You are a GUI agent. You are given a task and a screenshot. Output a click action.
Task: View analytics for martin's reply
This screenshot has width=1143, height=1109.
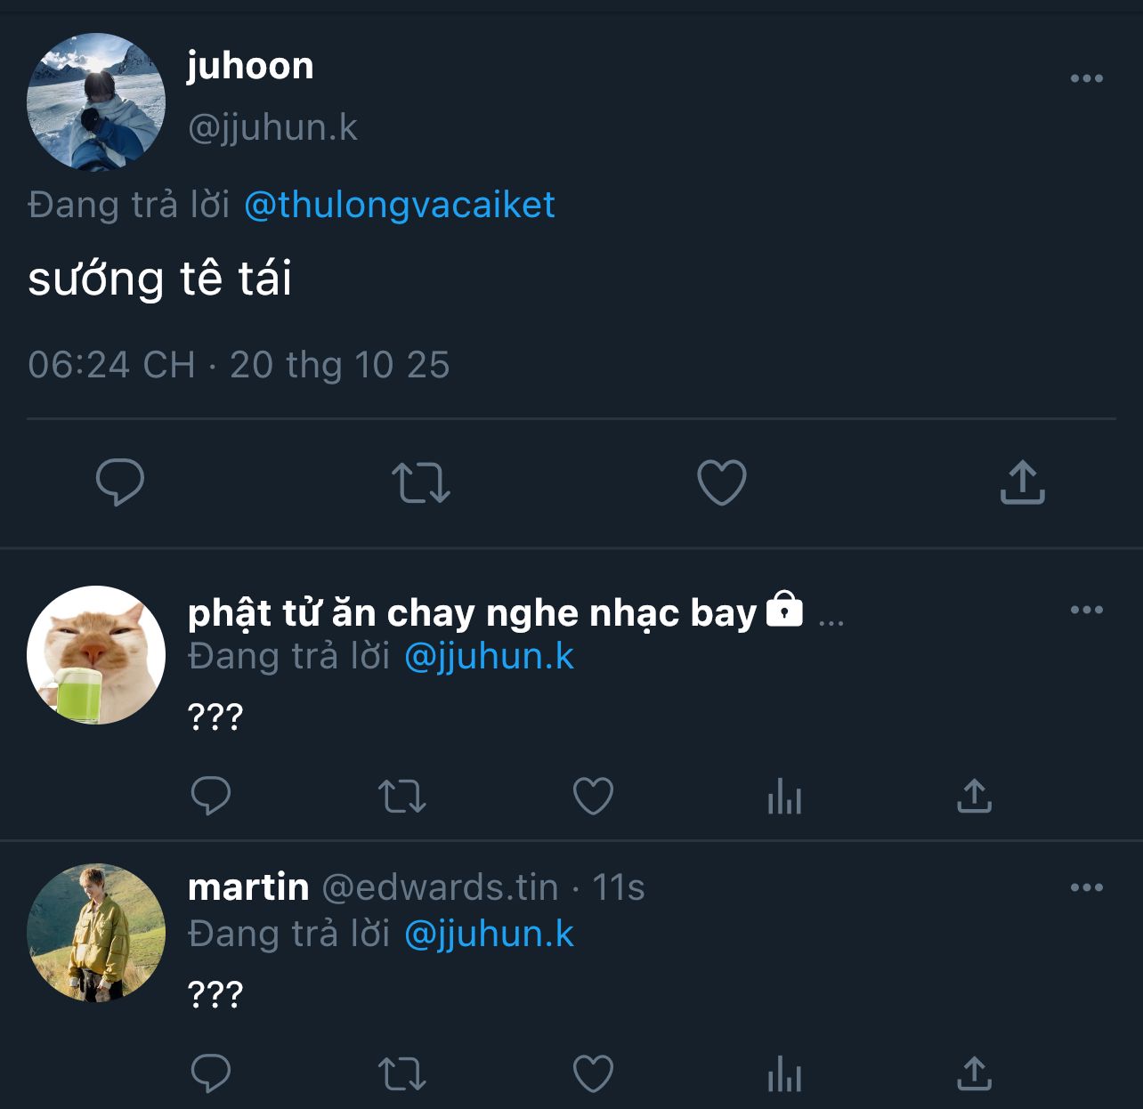784,1073
